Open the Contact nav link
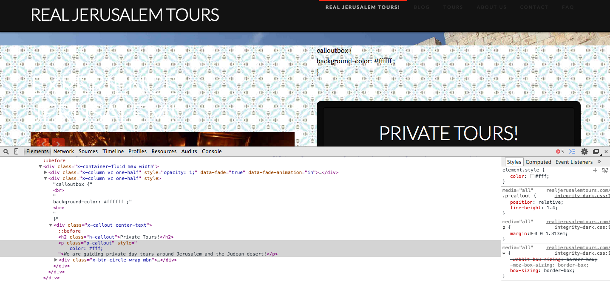The height and width of the screenshot is (281, 610). coord(534,7)
